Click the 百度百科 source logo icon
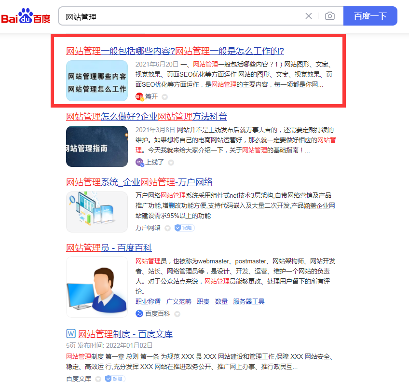409x382 pixels. coord(139,314)
